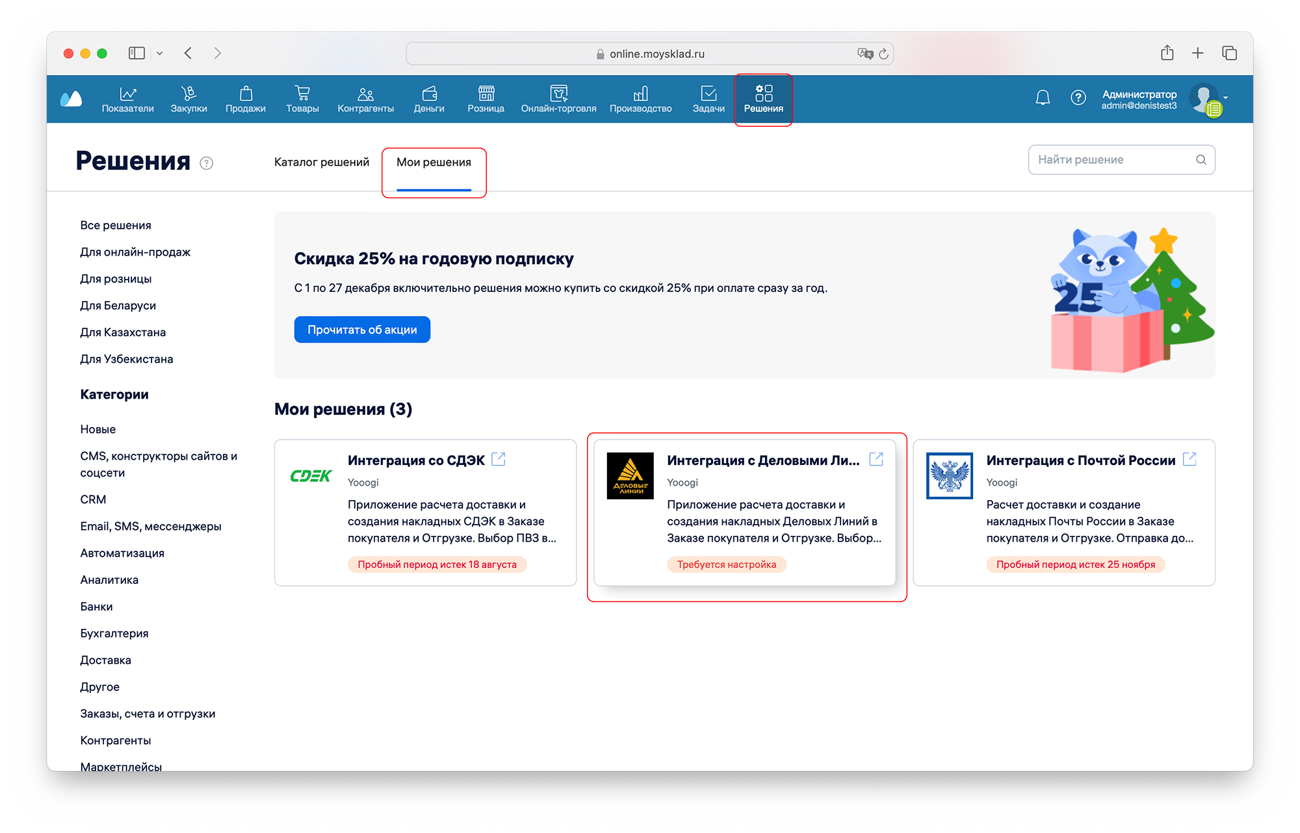
Task: Switch to Каталог решений tab
Action: pos(321,162)
